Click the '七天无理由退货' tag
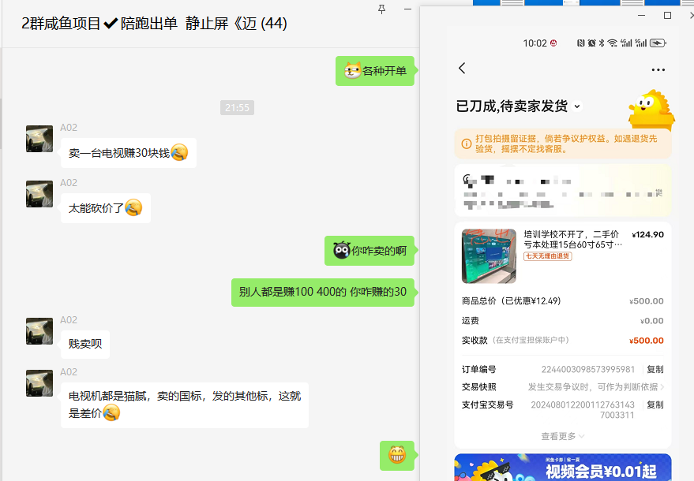694x481 pixels. click(x=547, y=256)
